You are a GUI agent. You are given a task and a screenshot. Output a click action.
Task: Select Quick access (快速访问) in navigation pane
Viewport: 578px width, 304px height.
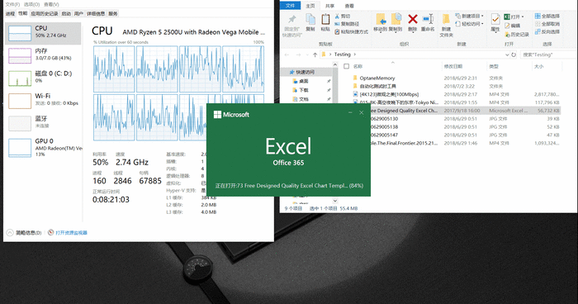[305, 72]
